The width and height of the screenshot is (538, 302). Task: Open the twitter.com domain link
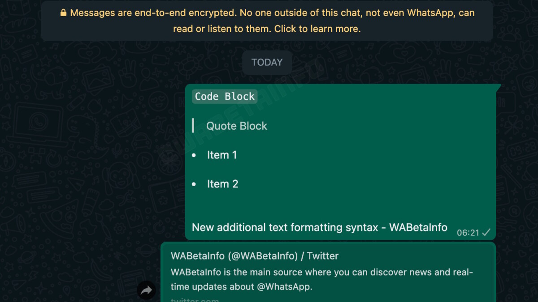point(195,300)
